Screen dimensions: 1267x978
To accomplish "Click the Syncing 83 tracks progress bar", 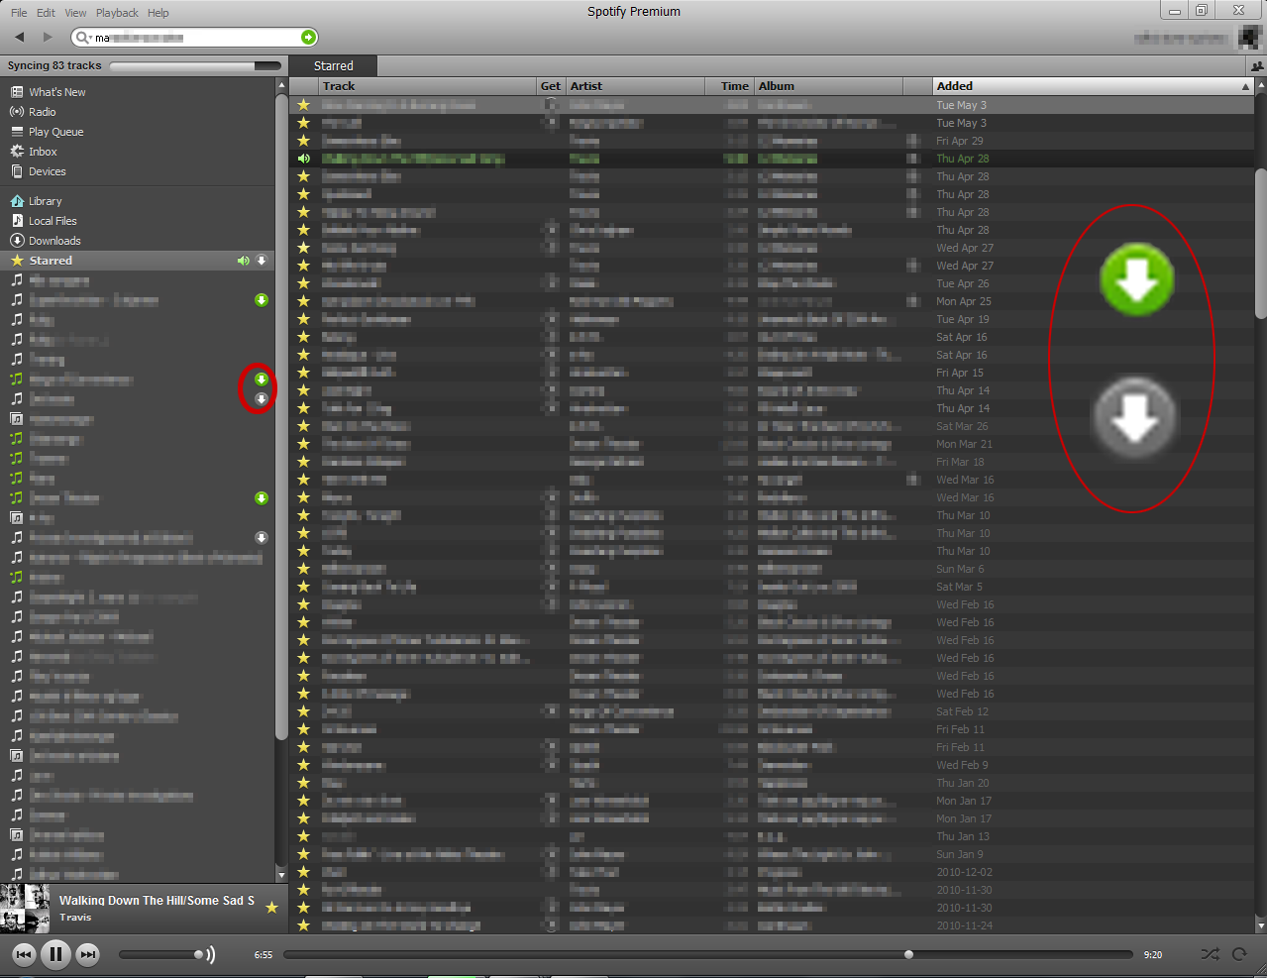I will point(195,66).
